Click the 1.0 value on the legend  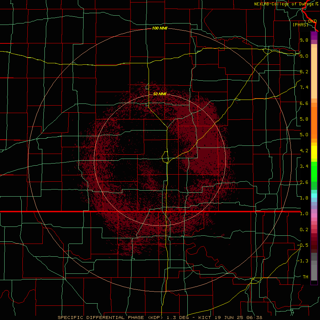304,214
